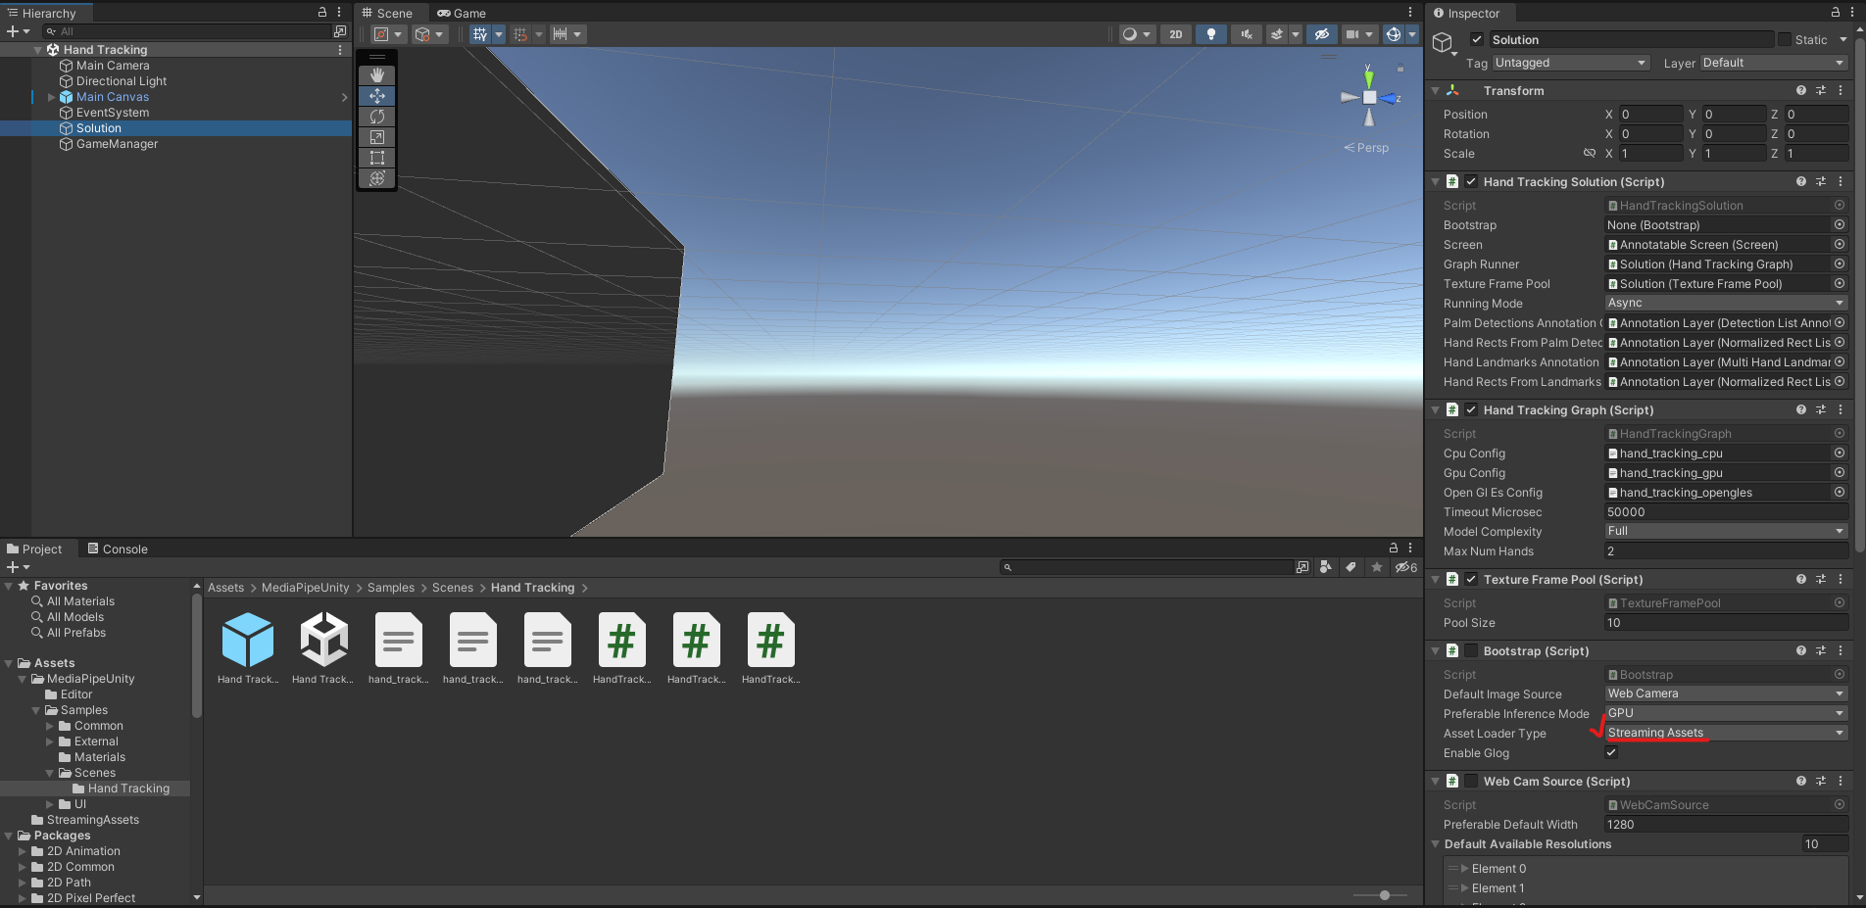The image size is (1866, 908).
Task: Toggle the 2D view button
Action: tap(1176, 34)
